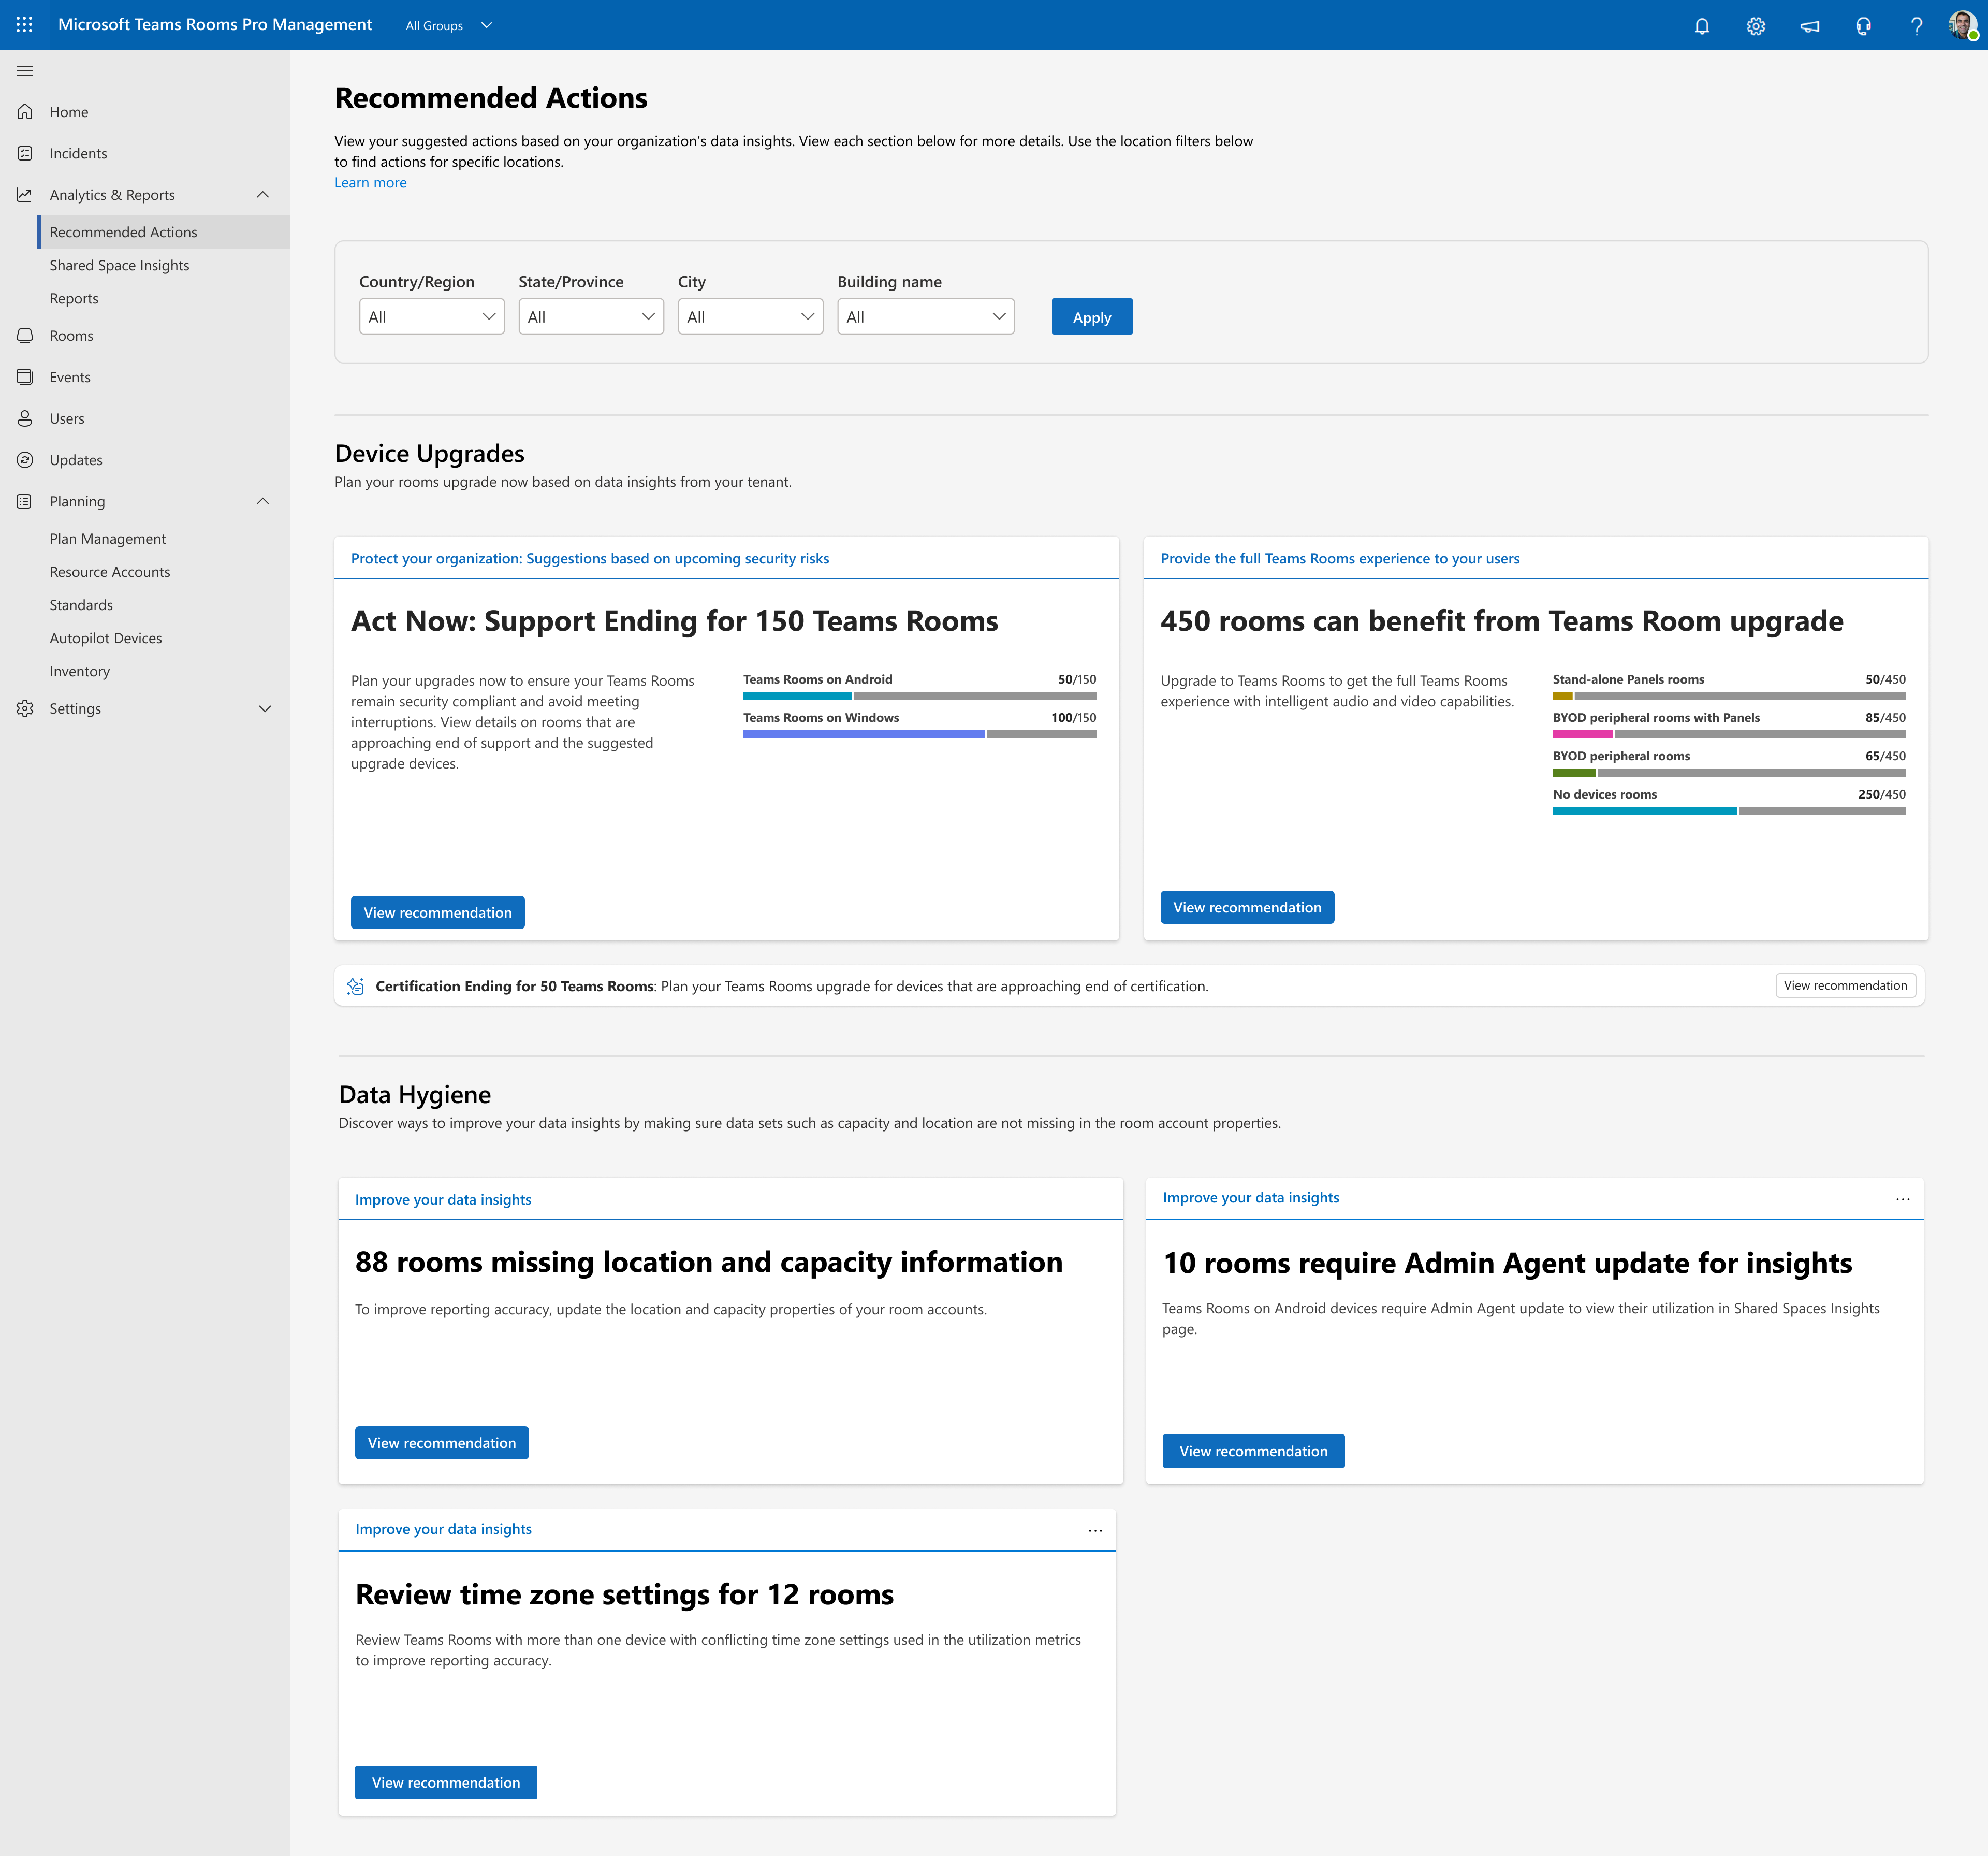Open the Building name dropdown

pos(925,316)
